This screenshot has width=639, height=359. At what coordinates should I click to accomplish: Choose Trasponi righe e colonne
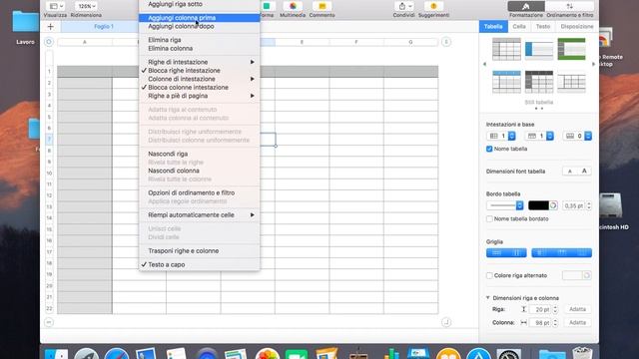tap(199, 250)
